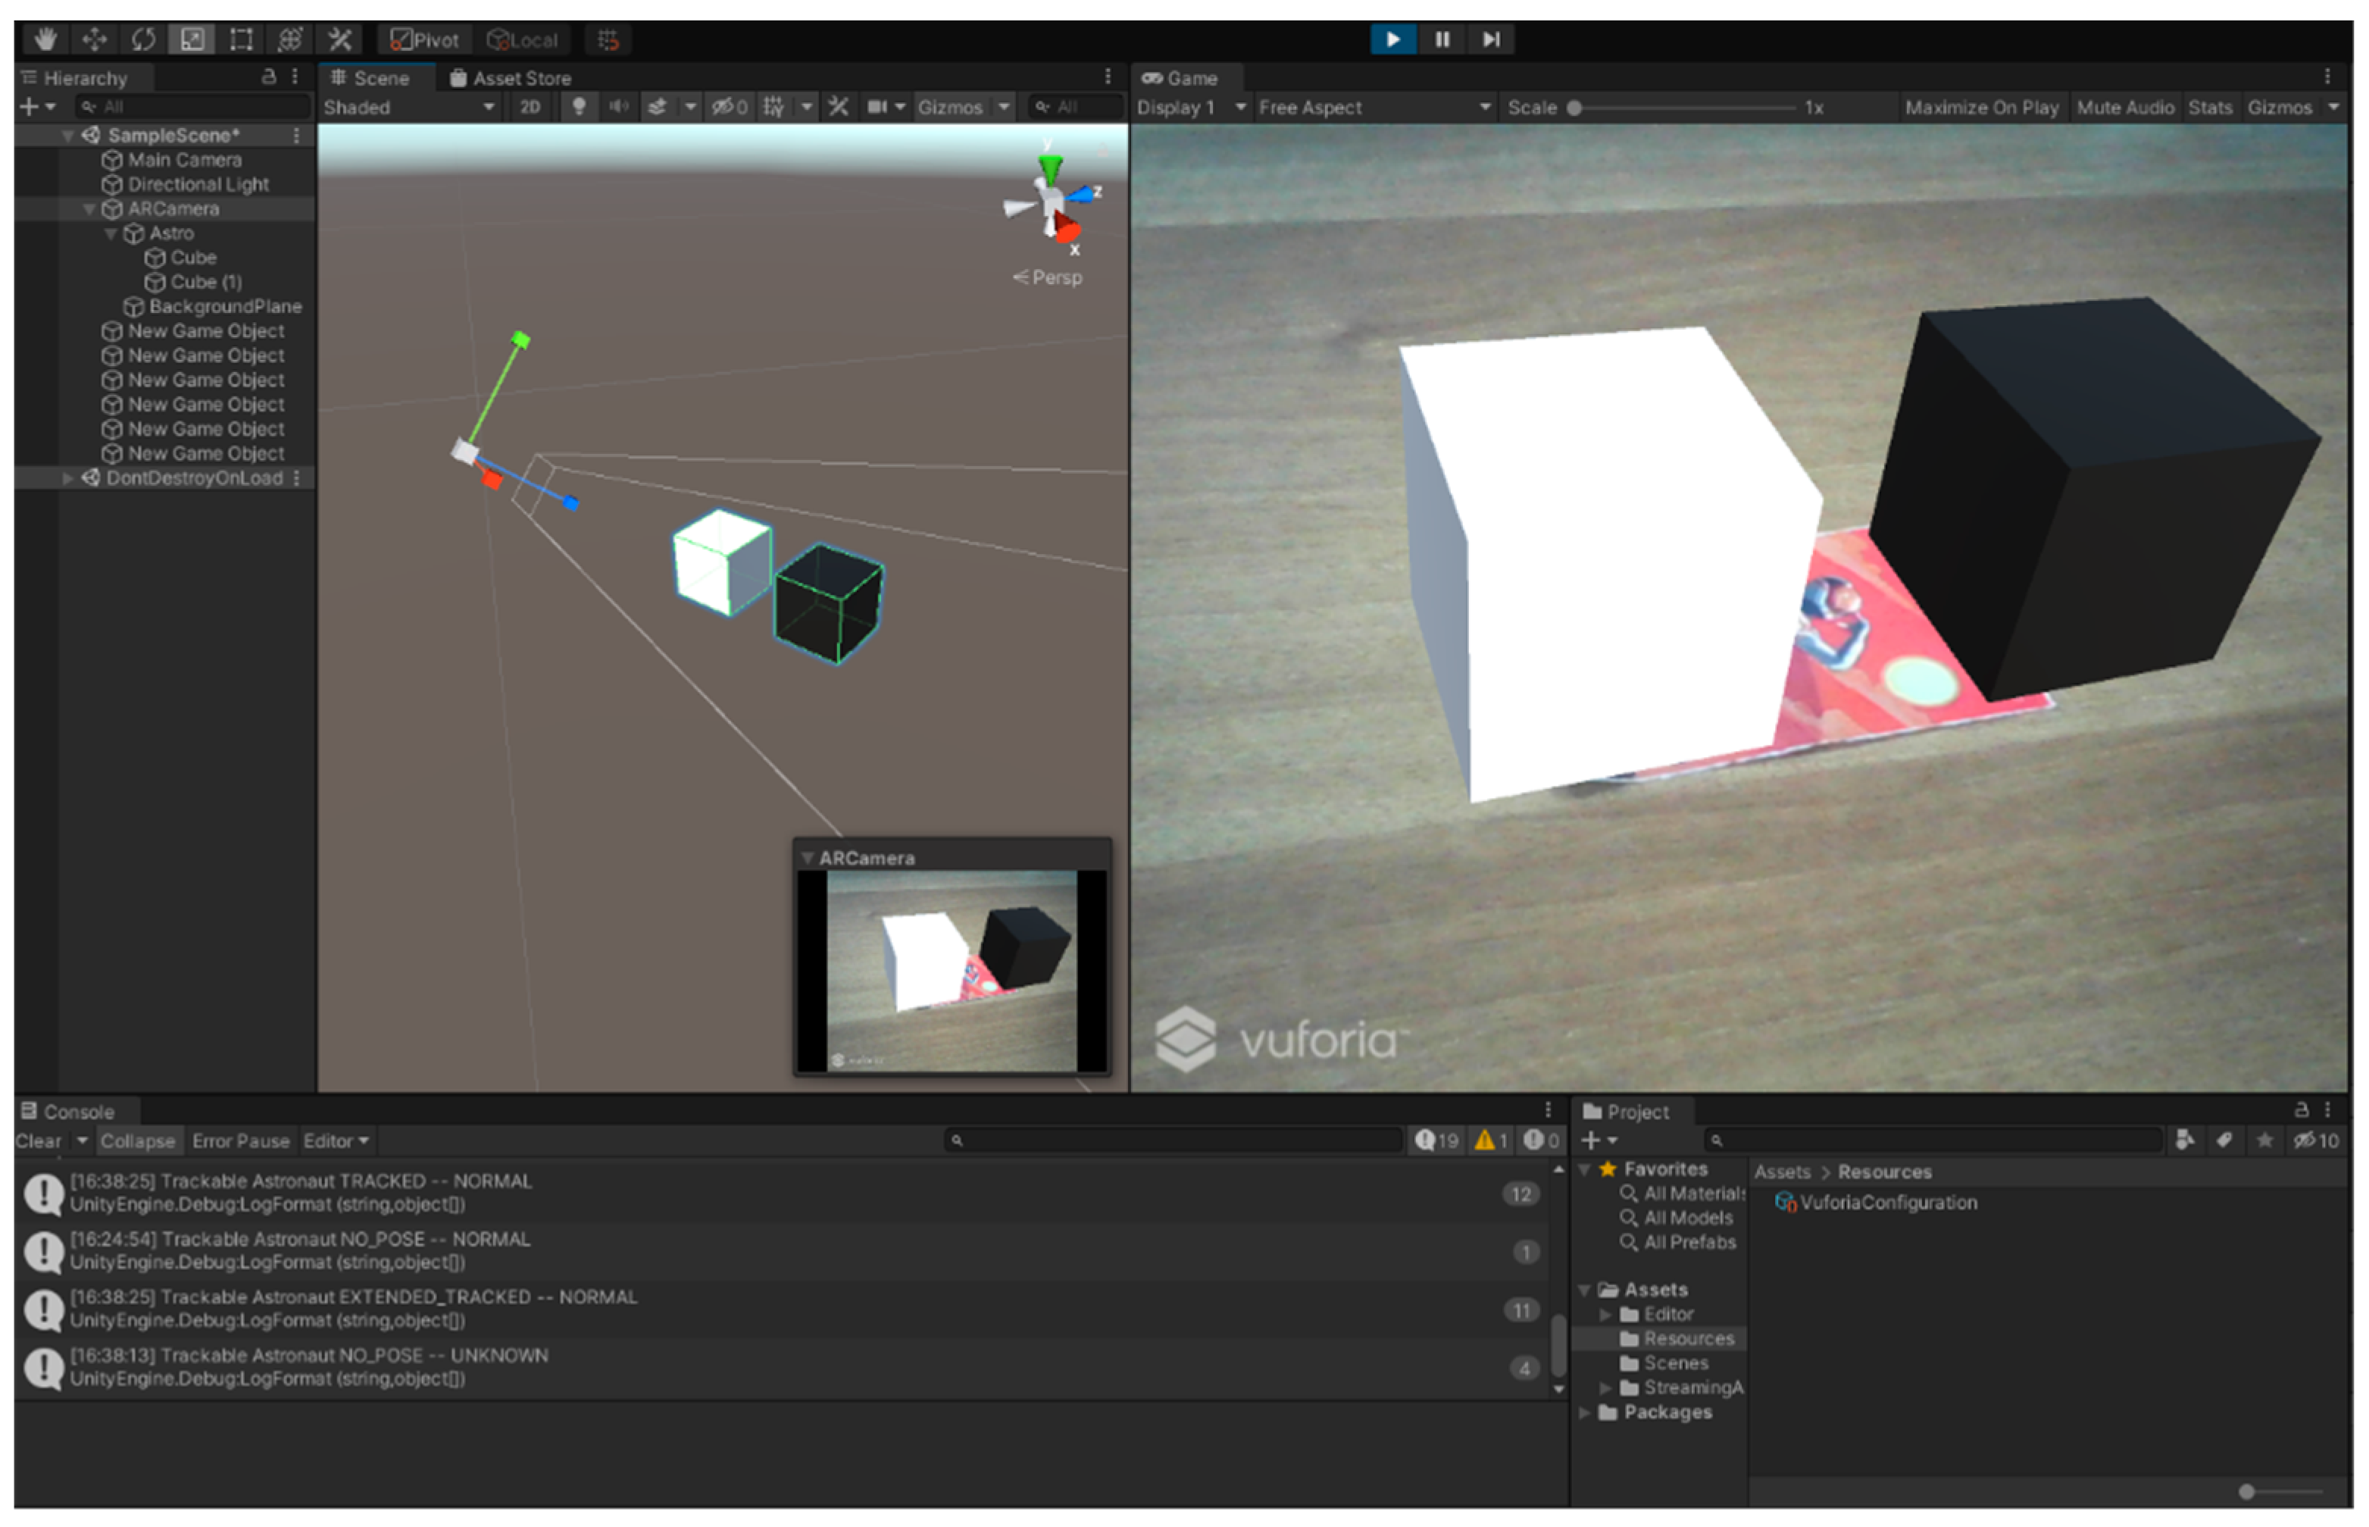The height and width of the screenshot is (1527, 2369).
Task: Toggle scene lighting lightbulb icon
Action: point(579,107)
